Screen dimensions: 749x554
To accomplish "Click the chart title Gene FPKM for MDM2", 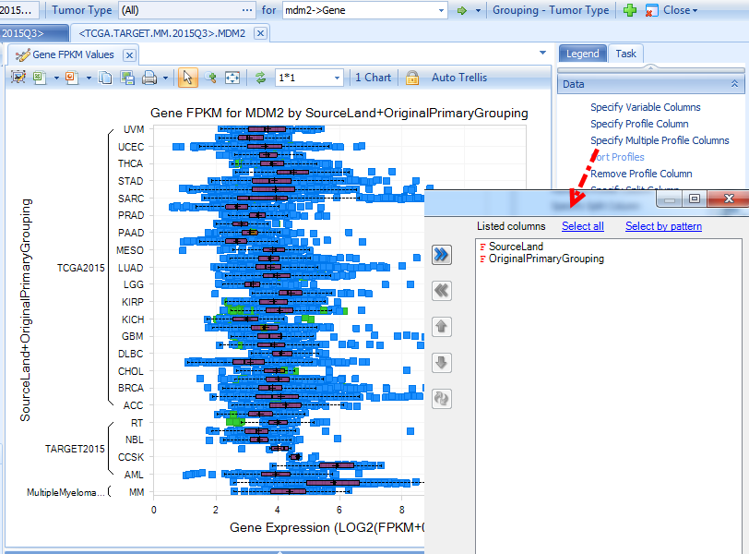I will (339, 114).
